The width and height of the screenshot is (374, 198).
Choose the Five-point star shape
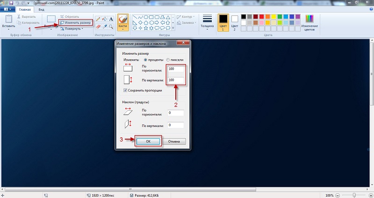click(146, 28)
